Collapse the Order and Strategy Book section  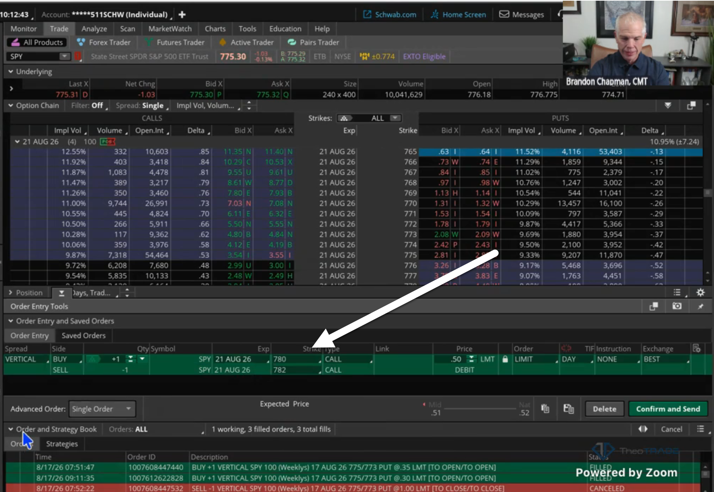coord(11,429)
